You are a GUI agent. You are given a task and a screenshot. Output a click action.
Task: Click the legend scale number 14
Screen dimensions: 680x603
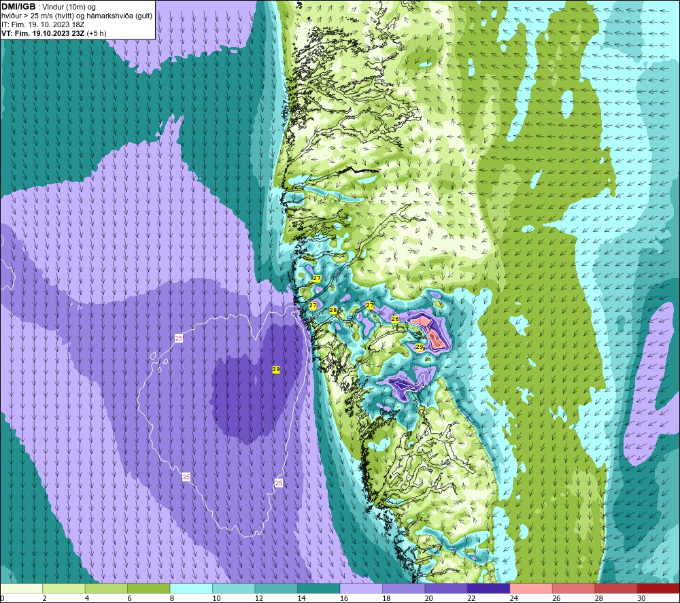301,598
